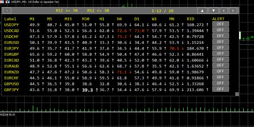Click the RSI <= 30 filter label
The image size is (254, 127).
click(98, 11)
